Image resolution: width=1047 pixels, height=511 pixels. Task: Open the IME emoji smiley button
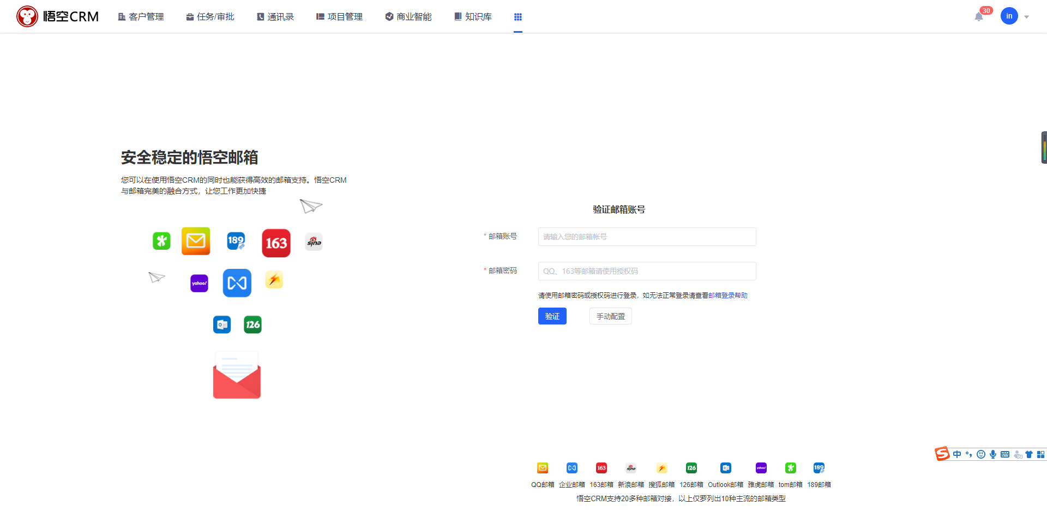tap(981, 454)
